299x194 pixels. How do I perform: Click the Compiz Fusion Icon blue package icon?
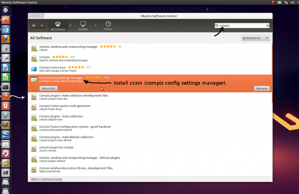(x=34, y=69)
